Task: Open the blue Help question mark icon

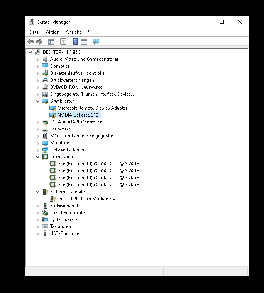Action: [x=75, y=41]
